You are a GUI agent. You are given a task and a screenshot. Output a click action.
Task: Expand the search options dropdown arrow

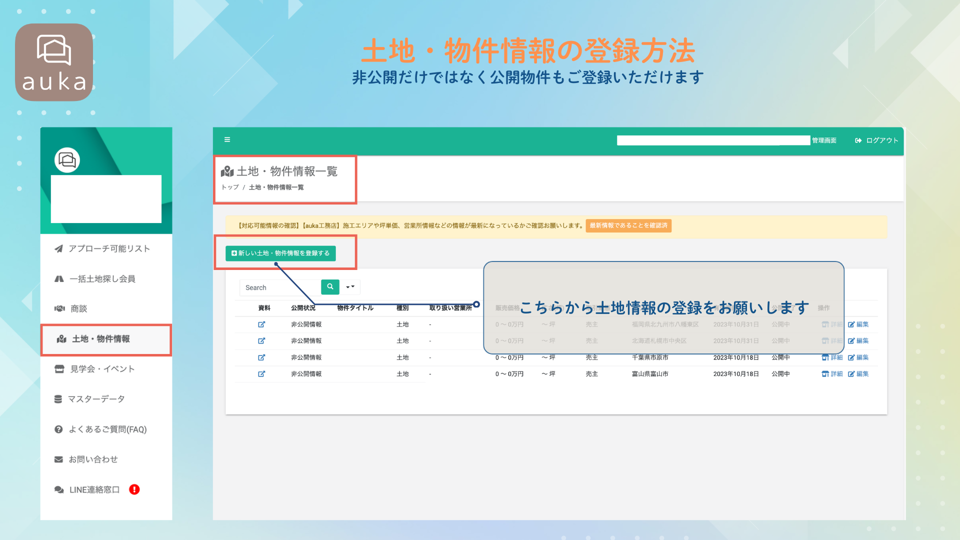tap(350, 287)
